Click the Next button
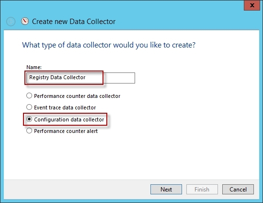This screenshot has width=263, height=203. (x=166, y=190)
